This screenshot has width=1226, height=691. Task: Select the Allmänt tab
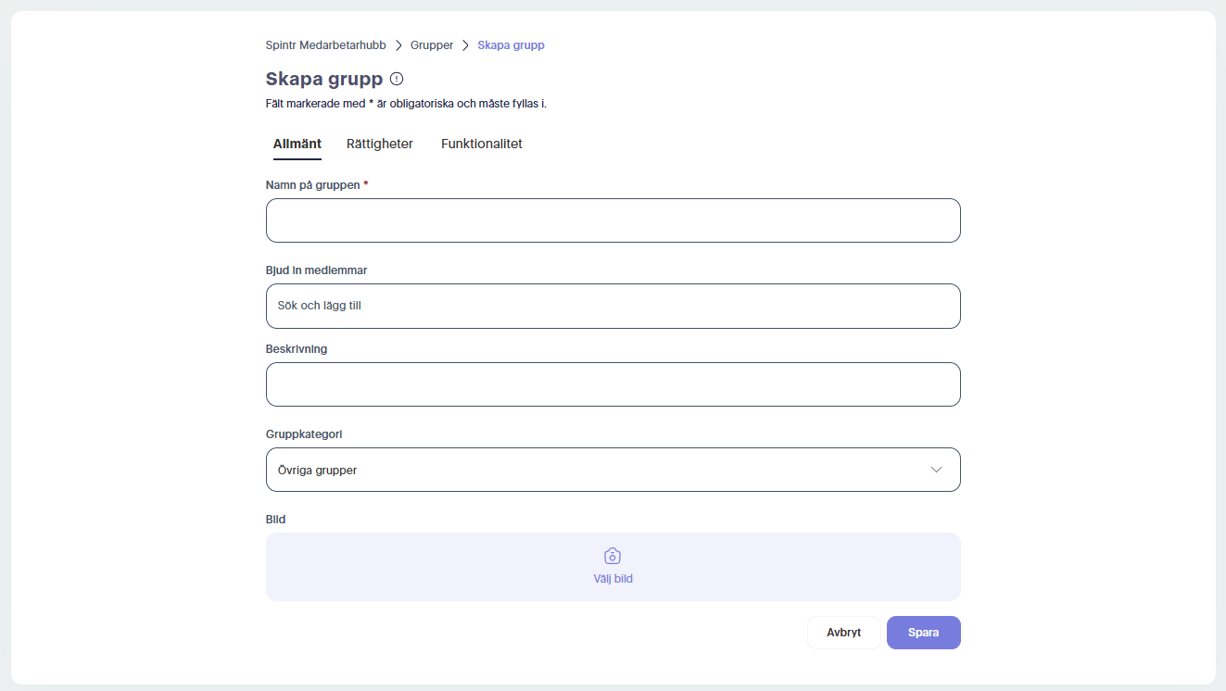point(297,144)
